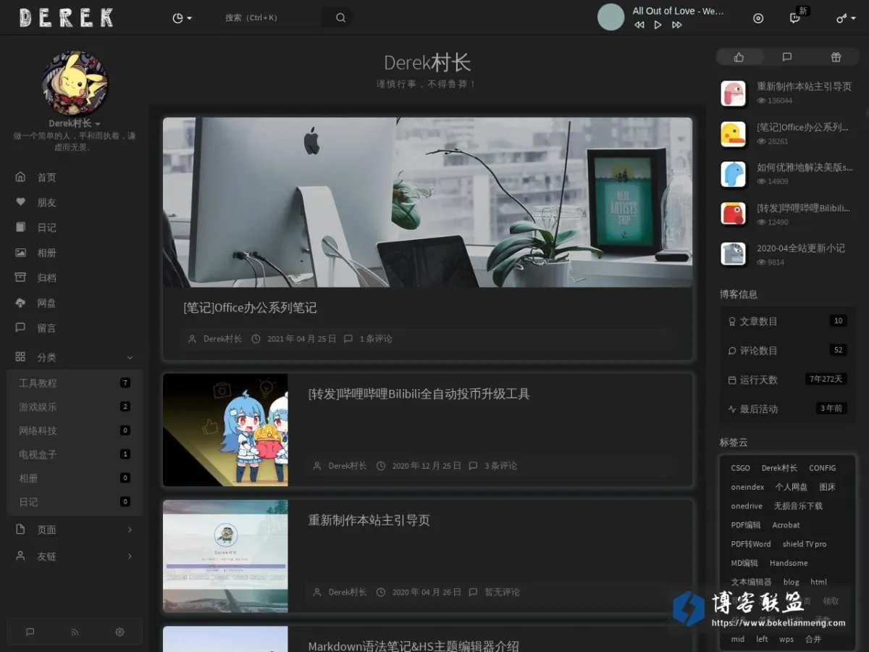Switch to thumbs-up popular posts tab
The height and width of the screenshot is (652, 869).
[x=739, y=57]
